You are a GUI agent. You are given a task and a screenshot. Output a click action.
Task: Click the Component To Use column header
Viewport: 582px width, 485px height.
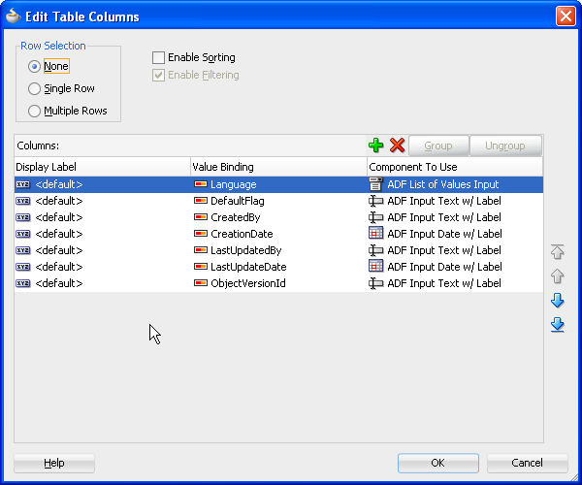455,167
